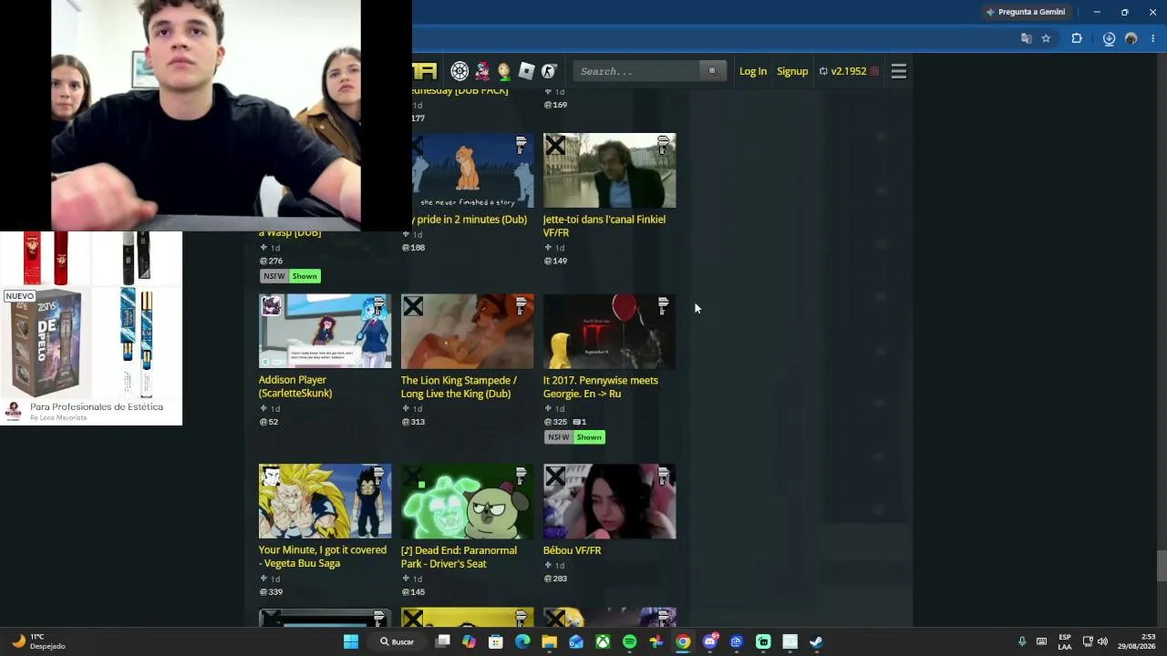This screenshot has width=1167, height=656.
Task: Click the magnifier search button
Action: click(x=712, y=71)
